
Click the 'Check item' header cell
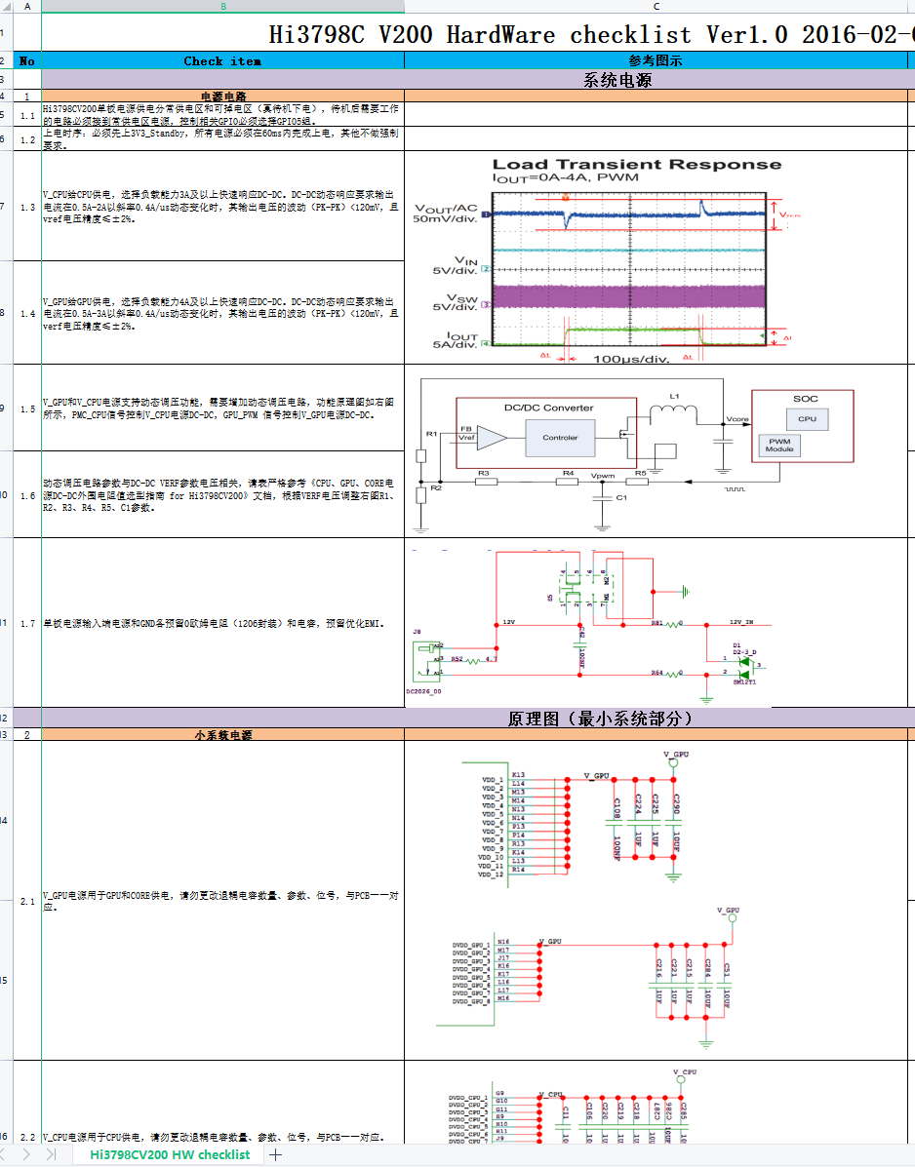tap(222, 60)
